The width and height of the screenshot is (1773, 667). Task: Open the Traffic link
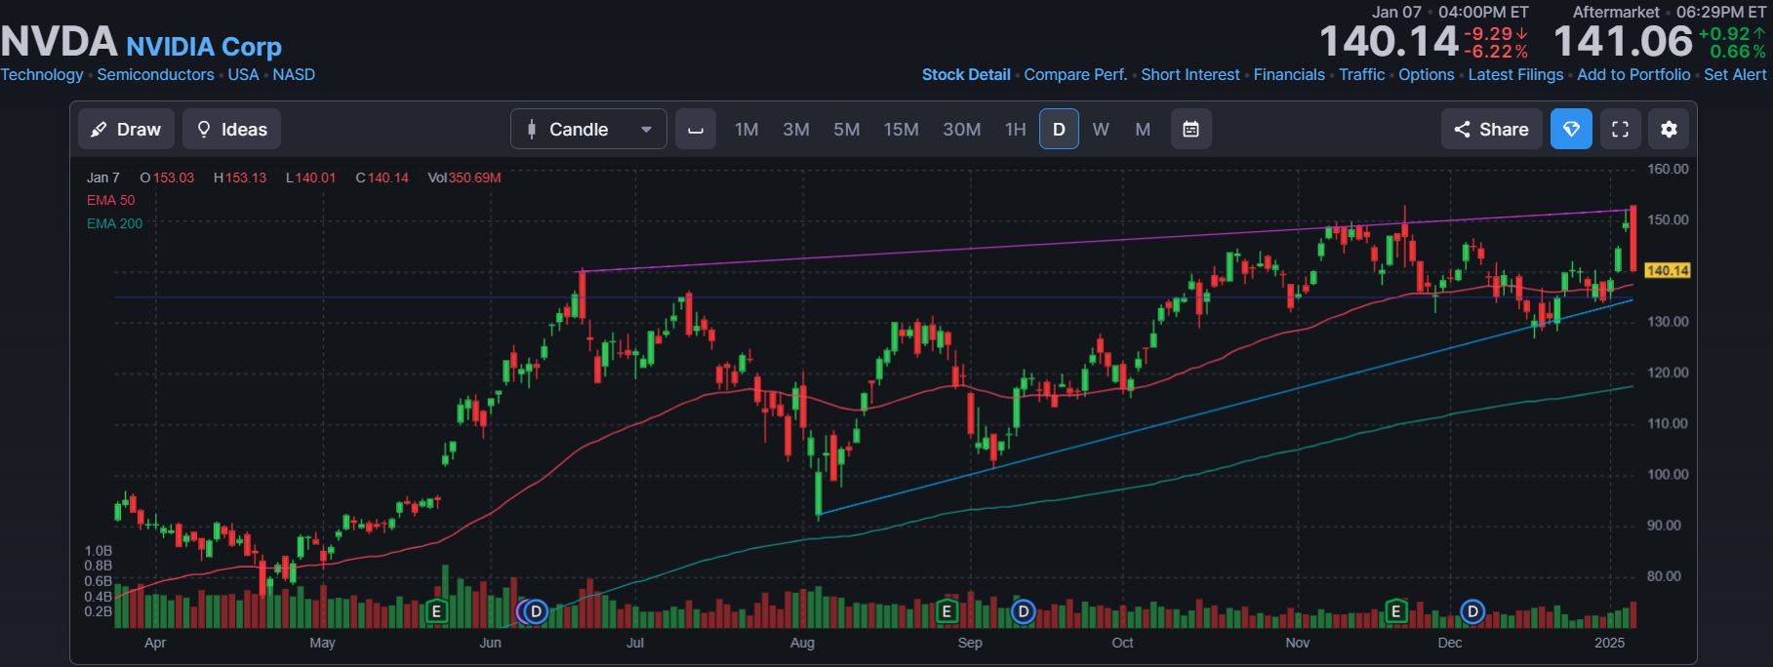(1361, 75)
